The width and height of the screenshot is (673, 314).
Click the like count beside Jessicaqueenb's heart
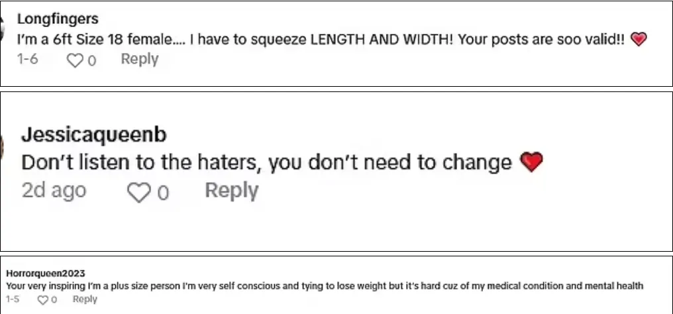pyautogui.click(x=163, y=193)
